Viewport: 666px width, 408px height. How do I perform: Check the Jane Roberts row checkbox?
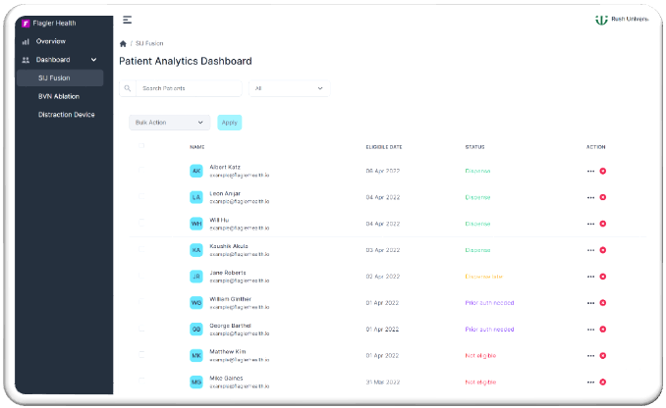(x=141, y=276)
